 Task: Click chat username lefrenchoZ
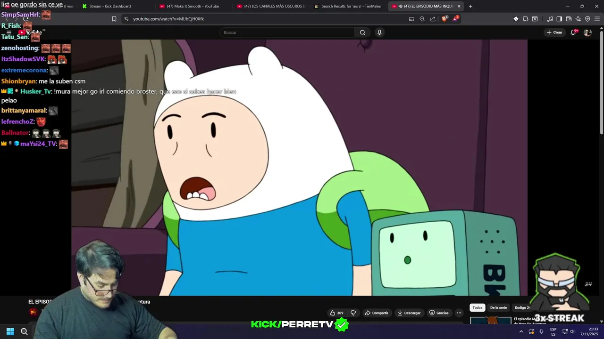click(x=17, y=121)
